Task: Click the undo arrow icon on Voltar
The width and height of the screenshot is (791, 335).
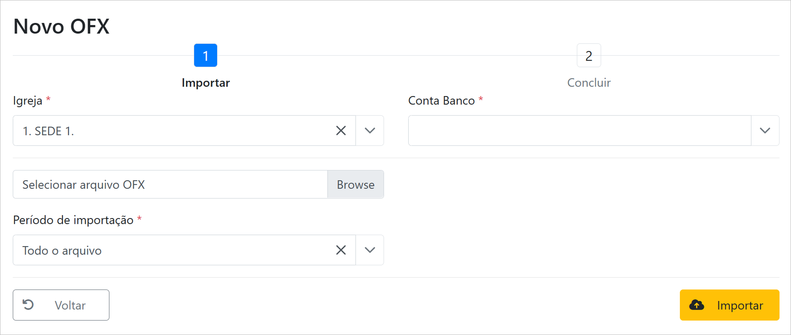Action: tap(28, 305)
